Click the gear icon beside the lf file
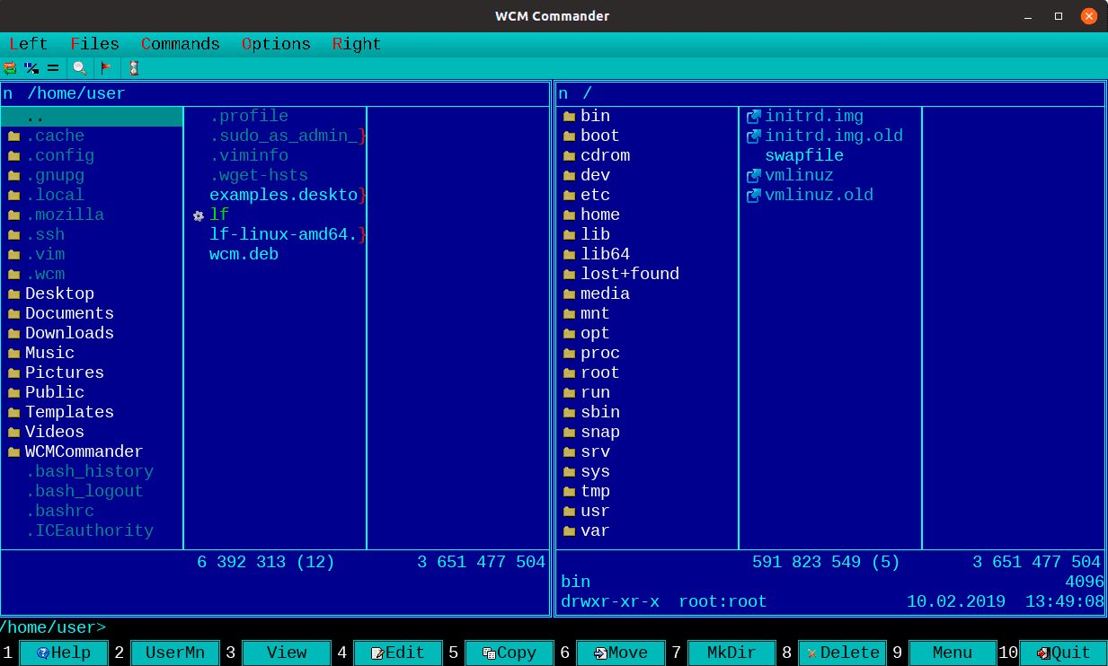1108x666 pixels. (198, 215)
